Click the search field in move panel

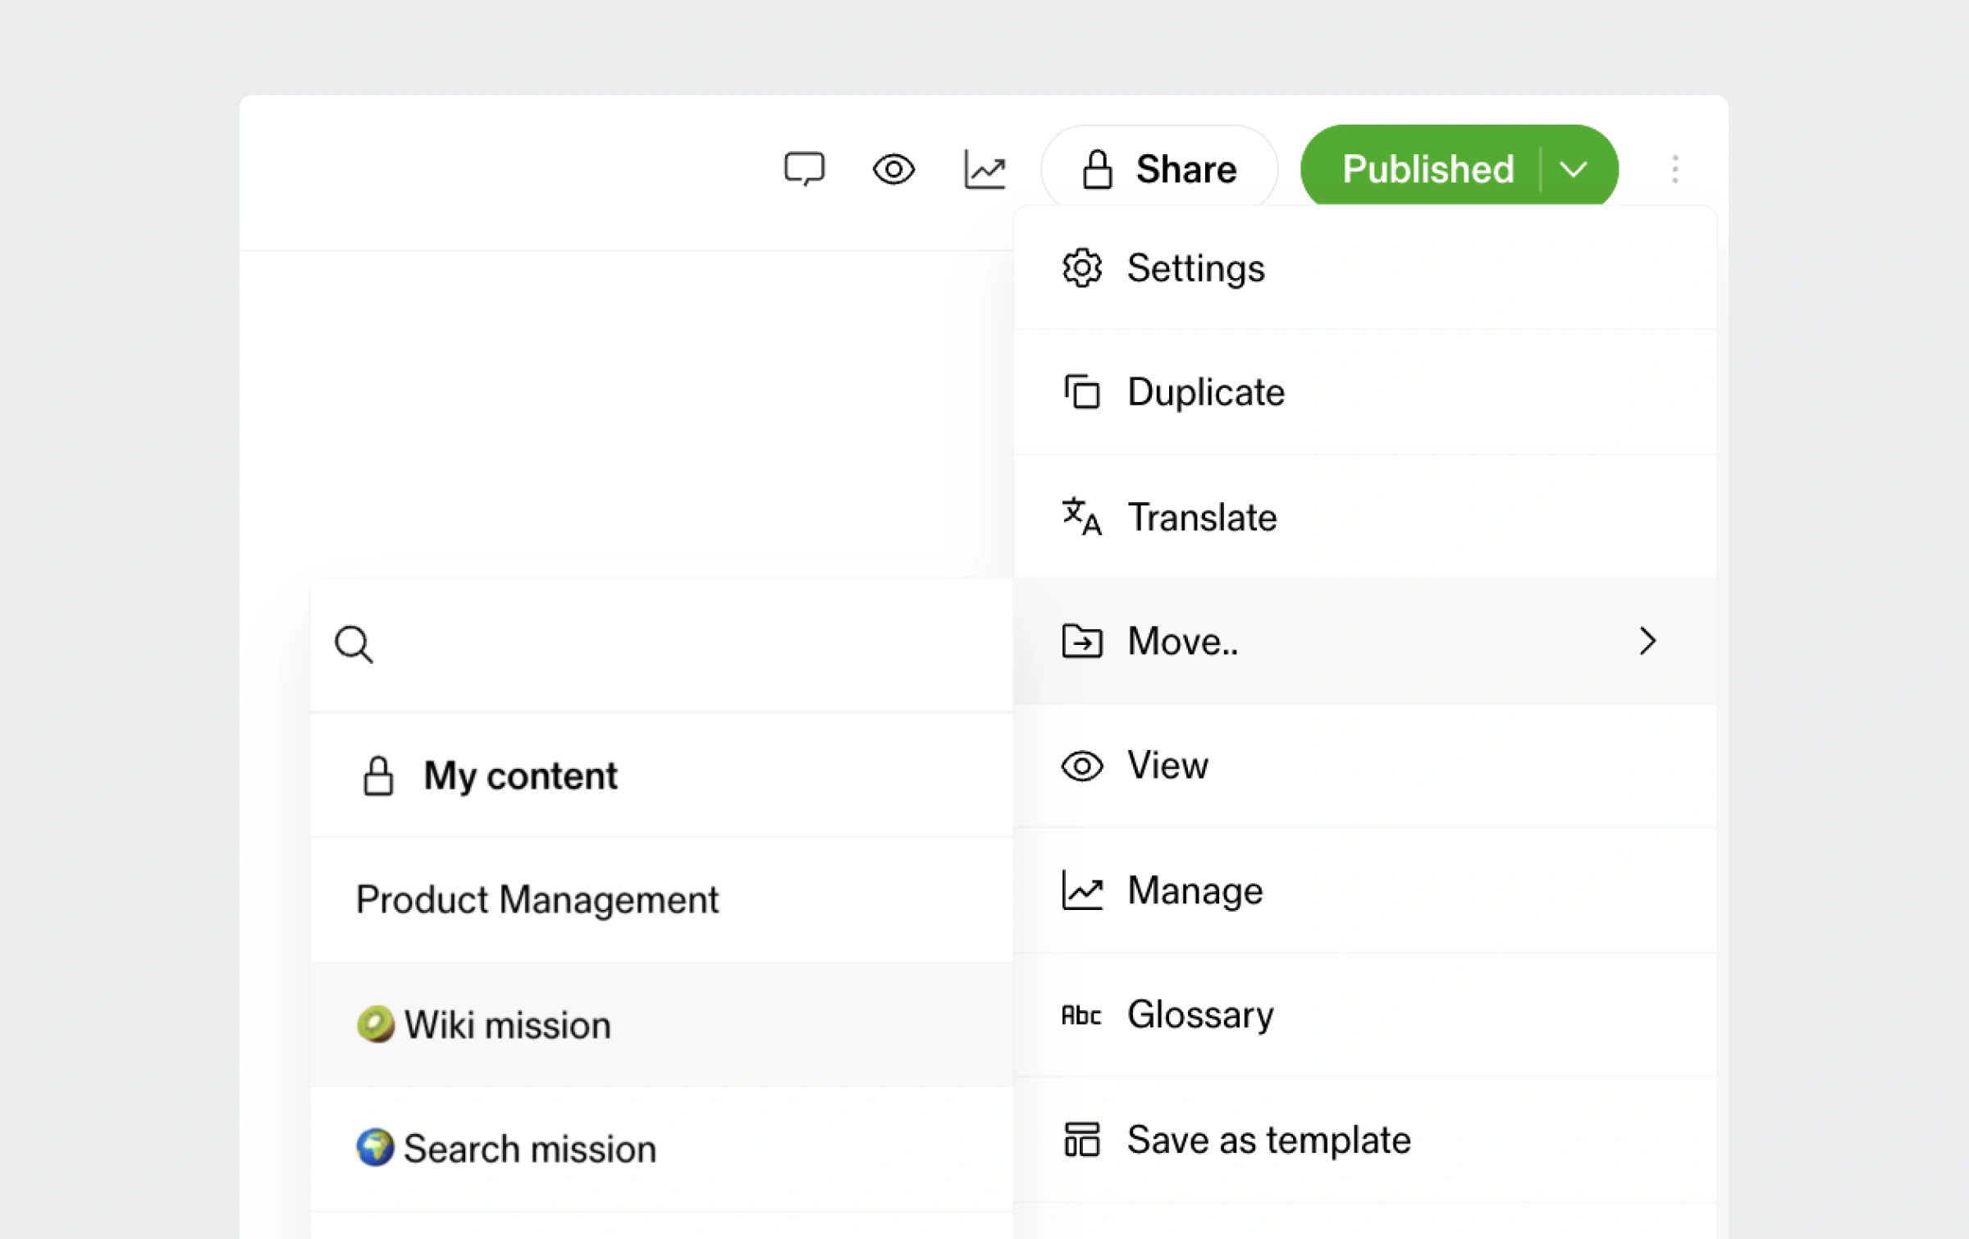[681, 644]
